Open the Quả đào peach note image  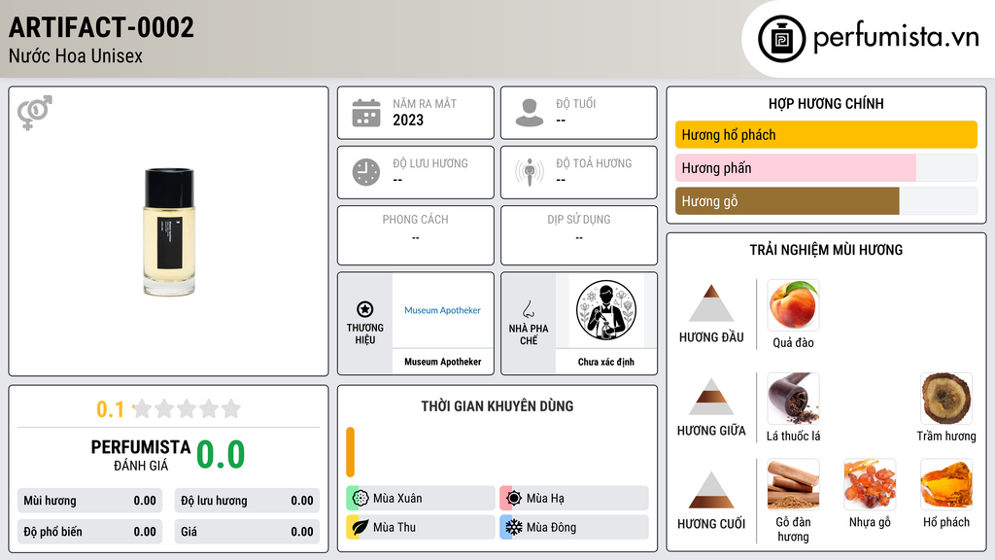click(x=793, y=304)
